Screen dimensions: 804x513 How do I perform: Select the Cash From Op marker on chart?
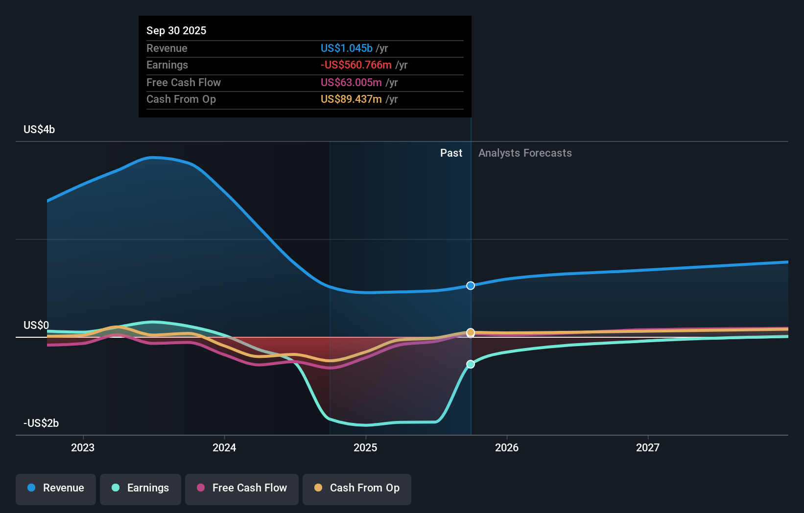click(x=470, y=332)
